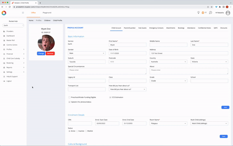
Task: Click the Enrol. Start Date field
Action: [x=107, y=123]
